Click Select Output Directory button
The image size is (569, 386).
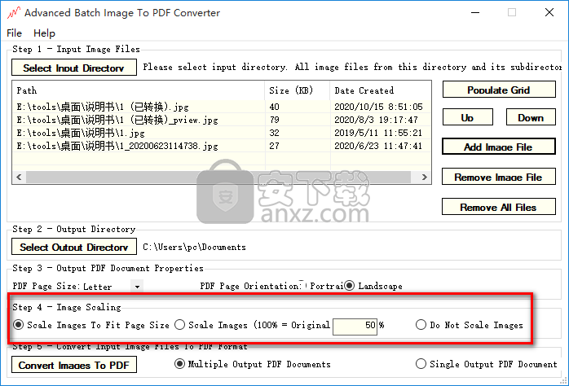point(74,247)
